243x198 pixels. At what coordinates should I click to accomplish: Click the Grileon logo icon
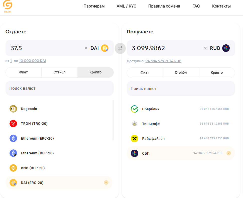tap(7, 6)
